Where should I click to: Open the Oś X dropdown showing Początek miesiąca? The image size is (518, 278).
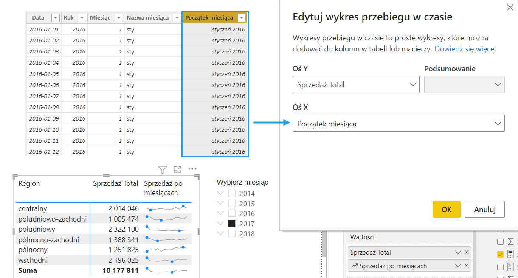coord(398,124)
